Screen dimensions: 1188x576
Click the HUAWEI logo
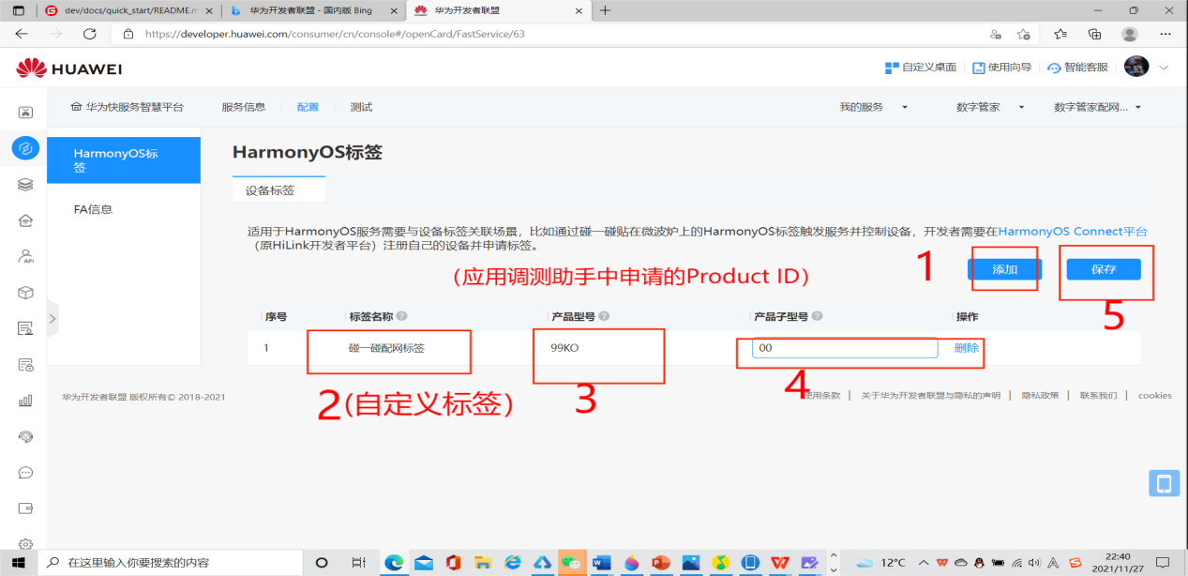69,68
